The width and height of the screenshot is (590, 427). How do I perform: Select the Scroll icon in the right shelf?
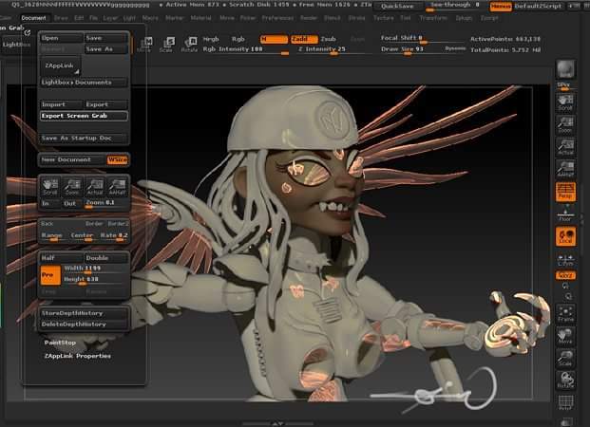point(565,102)
